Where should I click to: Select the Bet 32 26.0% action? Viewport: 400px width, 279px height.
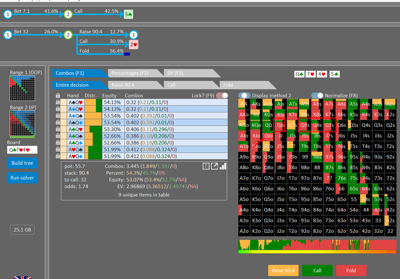point(36,31)
